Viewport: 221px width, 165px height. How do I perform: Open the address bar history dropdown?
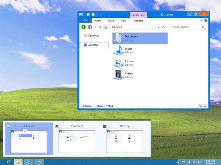(x=159, y=27)
